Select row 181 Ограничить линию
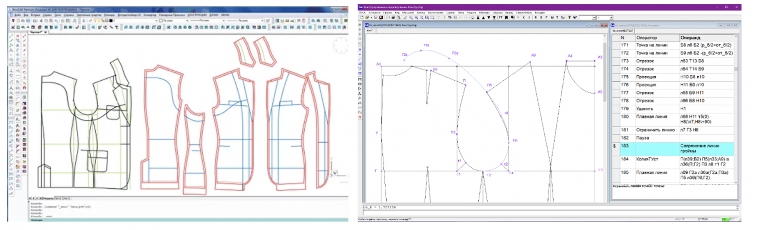758x230 pixels. 673,130
